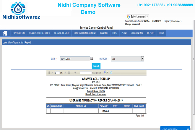Click the PAYMODE column header in table
The image size is (195, 130).
104,106
